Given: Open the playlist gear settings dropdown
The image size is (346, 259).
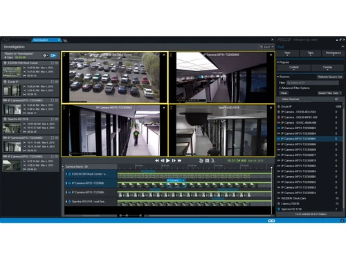Looking at the screenshot, I should coord(46,55).
